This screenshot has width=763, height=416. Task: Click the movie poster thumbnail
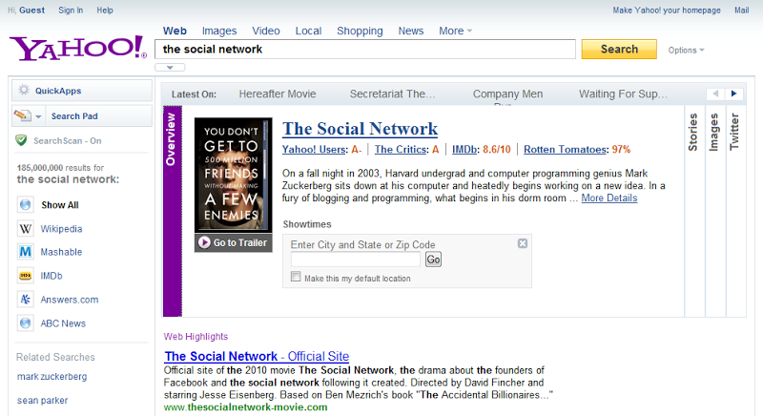click(x=233, y=175)
